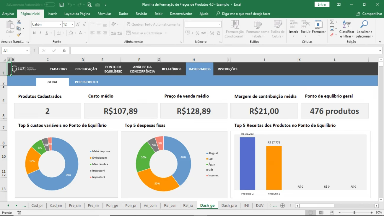
Task: Toggle align text left
Action: 92,33
